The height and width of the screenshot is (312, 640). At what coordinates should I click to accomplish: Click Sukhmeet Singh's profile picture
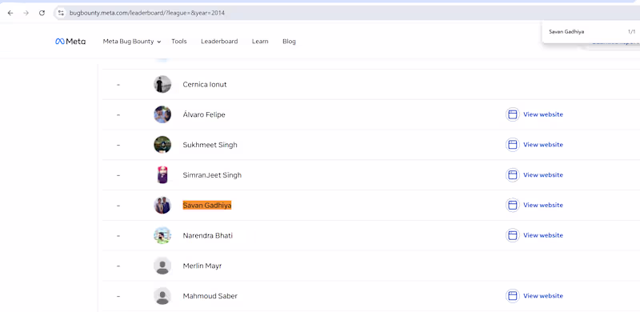(x=162, y=145)
